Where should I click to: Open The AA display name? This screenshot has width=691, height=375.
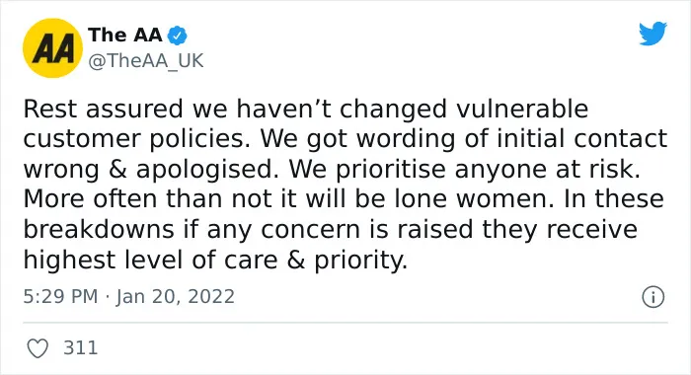(x=125, y=35)
